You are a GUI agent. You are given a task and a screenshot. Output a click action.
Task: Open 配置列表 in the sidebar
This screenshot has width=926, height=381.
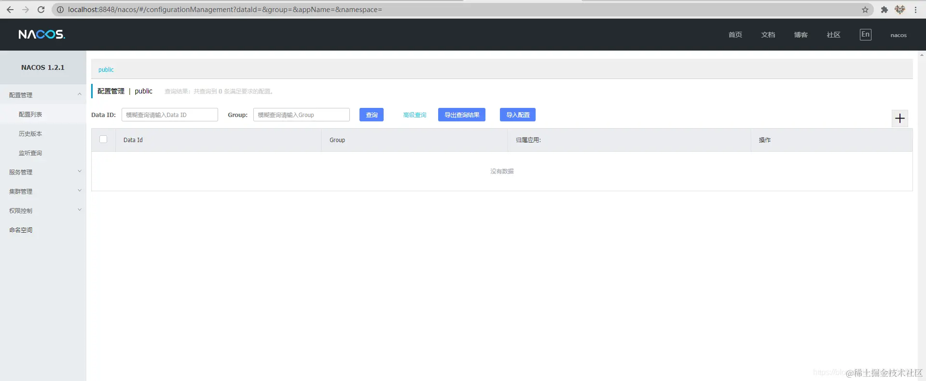(x=30, y=114)
